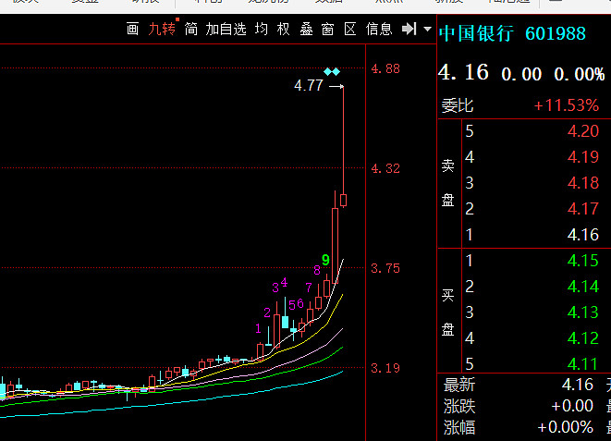This screenshot has width=611, height=441.
Task: Open the toolbar dropdown arrow
Action: [x=427, y=30]
